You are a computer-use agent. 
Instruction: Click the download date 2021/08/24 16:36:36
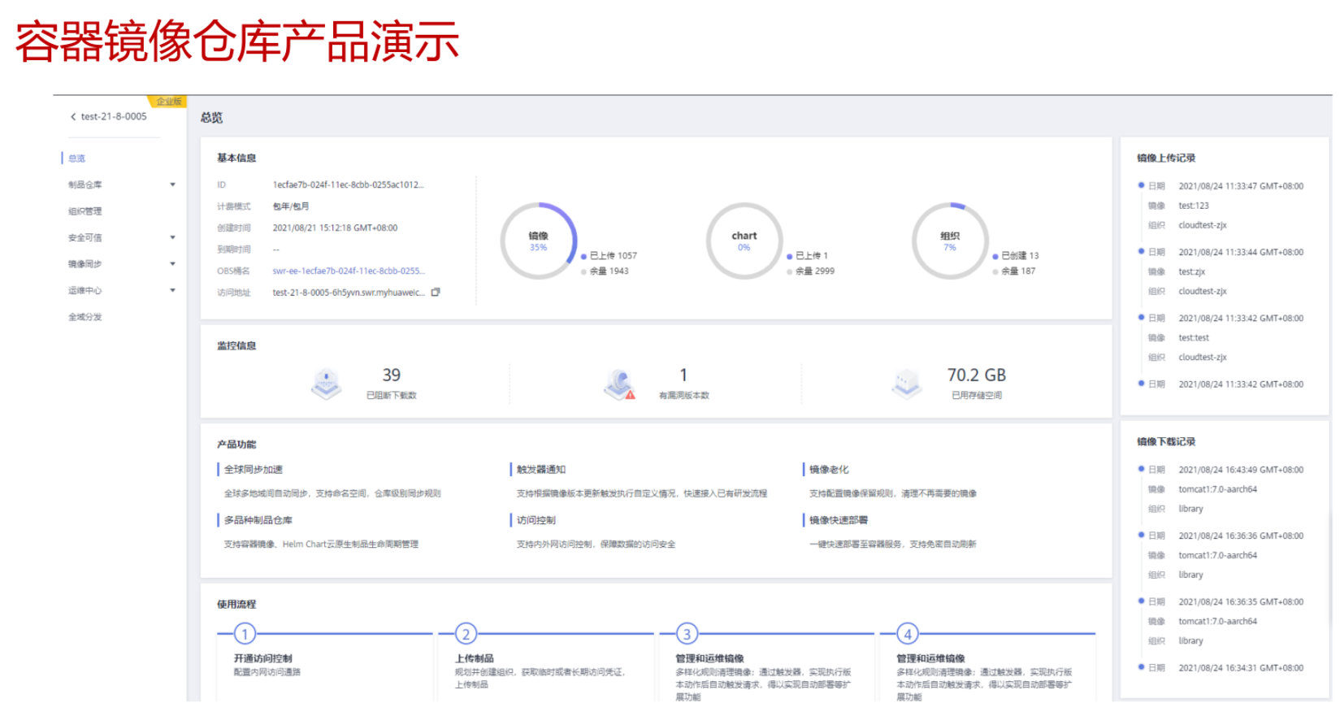click(1241, 536)
